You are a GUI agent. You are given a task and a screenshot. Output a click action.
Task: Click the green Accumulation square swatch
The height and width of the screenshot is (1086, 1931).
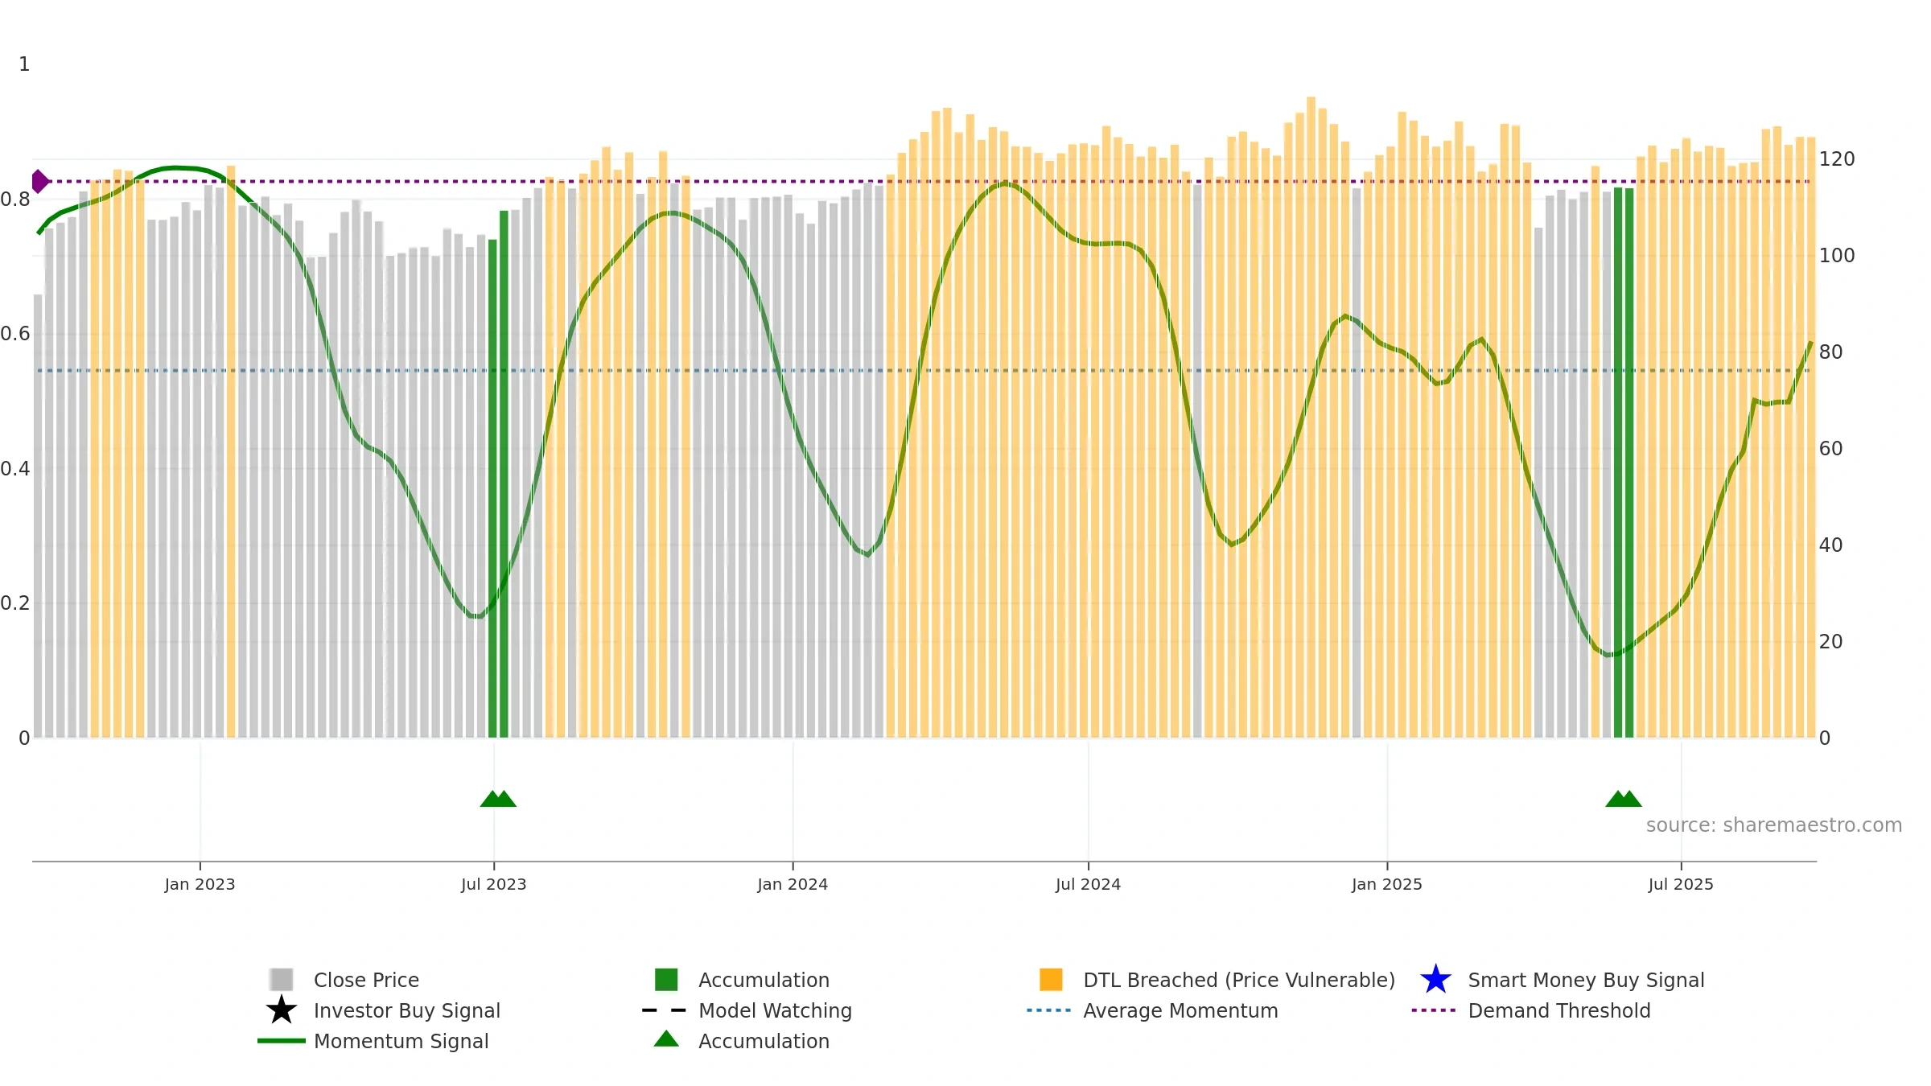pyautogui.click(x=666, y=979)
